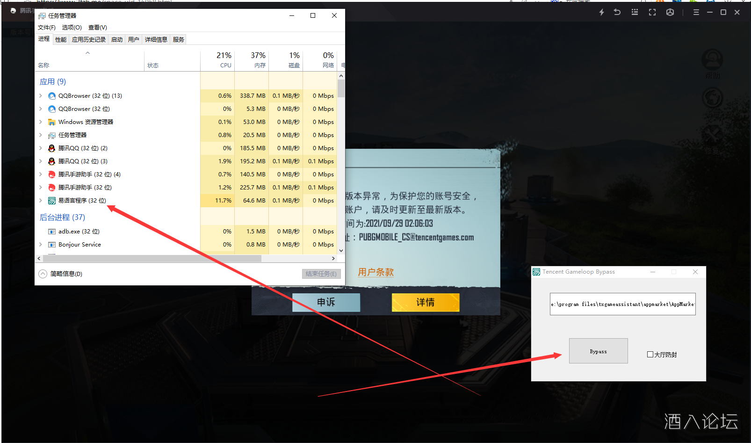Image resolution: width=751 pixels, height=443 pixels.
Task: Click the 易语言程序 (32 位) process icon
Action: click(x=52, y=201)
